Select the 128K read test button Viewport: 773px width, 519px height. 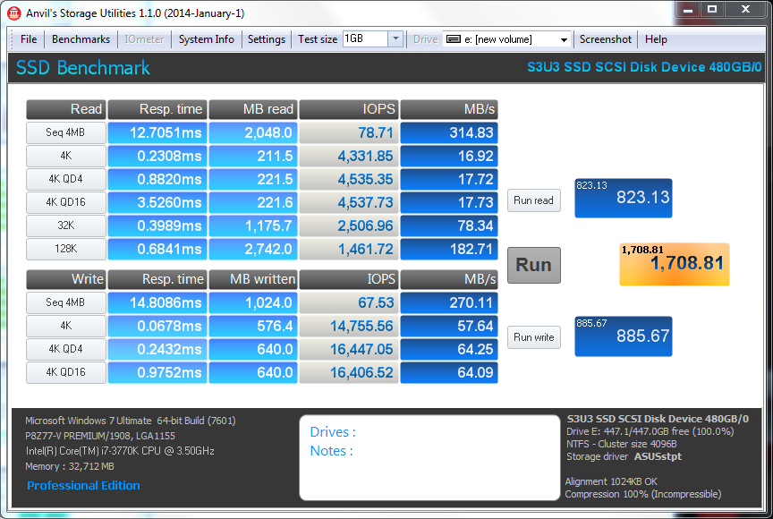pyautogui.click(x=65, y=250)
